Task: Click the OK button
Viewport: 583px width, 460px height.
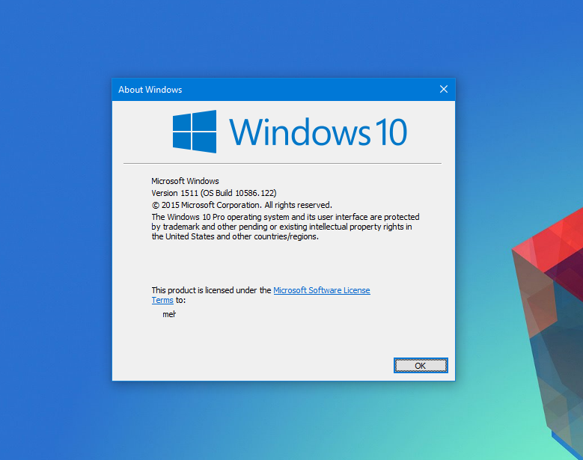Action: tap(420, 365)
